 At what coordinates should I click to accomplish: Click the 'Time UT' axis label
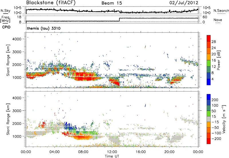tap(112, 156)
